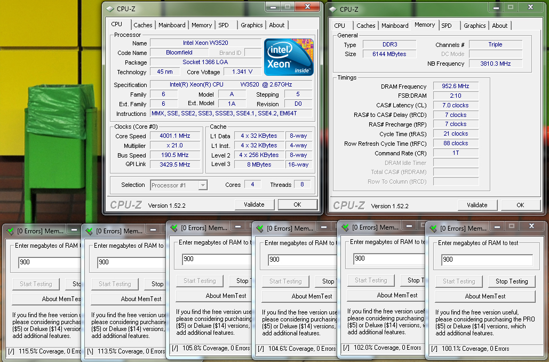Click the RAM field in the 100.1% Coverage MemTest
Viewport: 549px width, 362px height.
click(487, 259)
